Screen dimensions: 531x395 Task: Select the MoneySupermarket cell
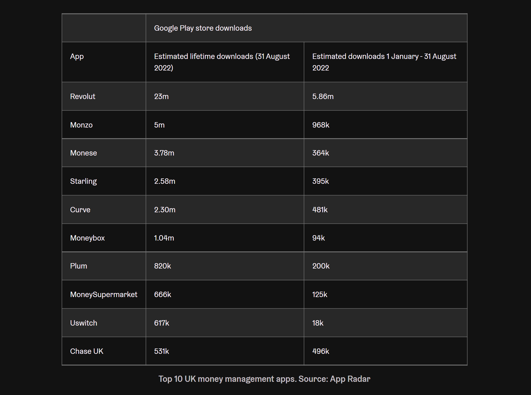[x=104, y=294]
